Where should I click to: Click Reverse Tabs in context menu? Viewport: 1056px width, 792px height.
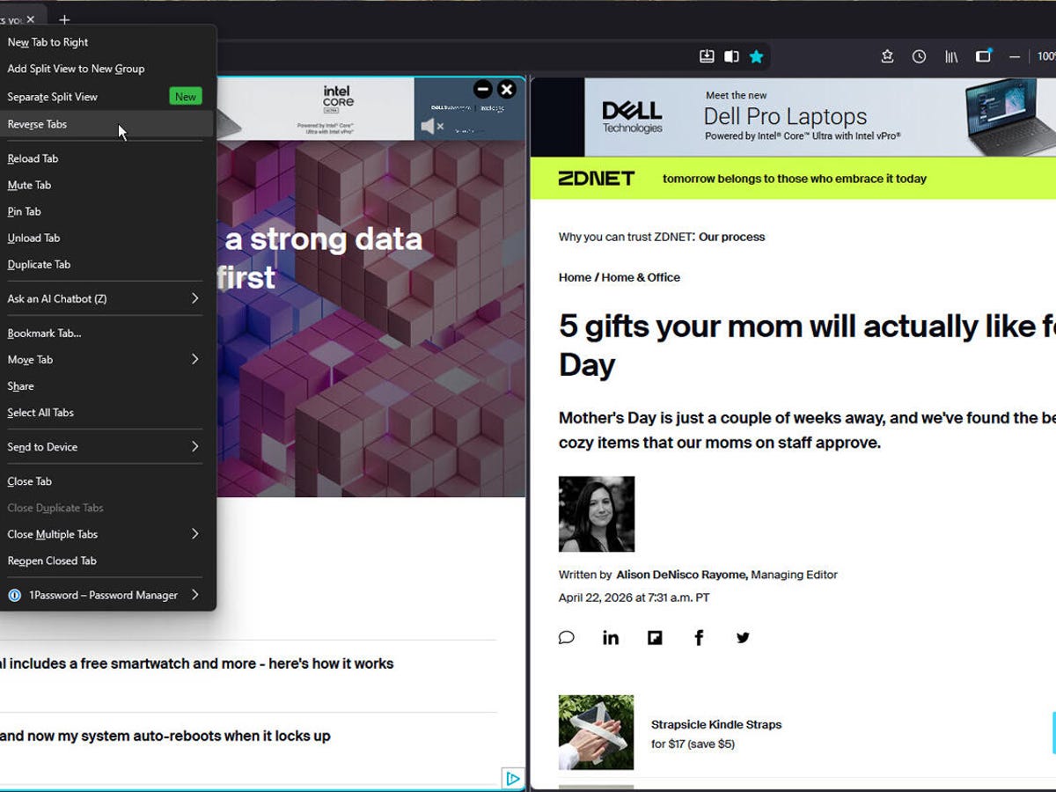(x=106, y=124)
